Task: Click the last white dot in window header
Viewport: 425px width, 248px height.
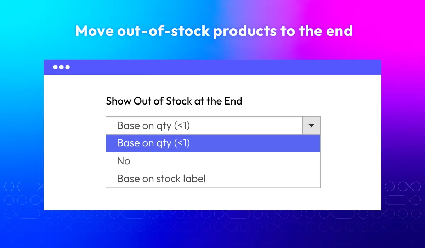Action: point(68,67)
